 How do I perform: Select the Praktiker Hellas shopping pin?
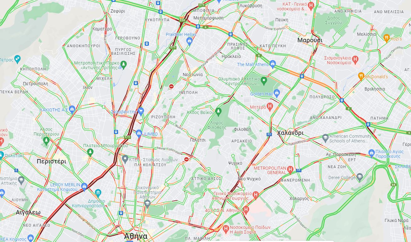coord(189,41)
